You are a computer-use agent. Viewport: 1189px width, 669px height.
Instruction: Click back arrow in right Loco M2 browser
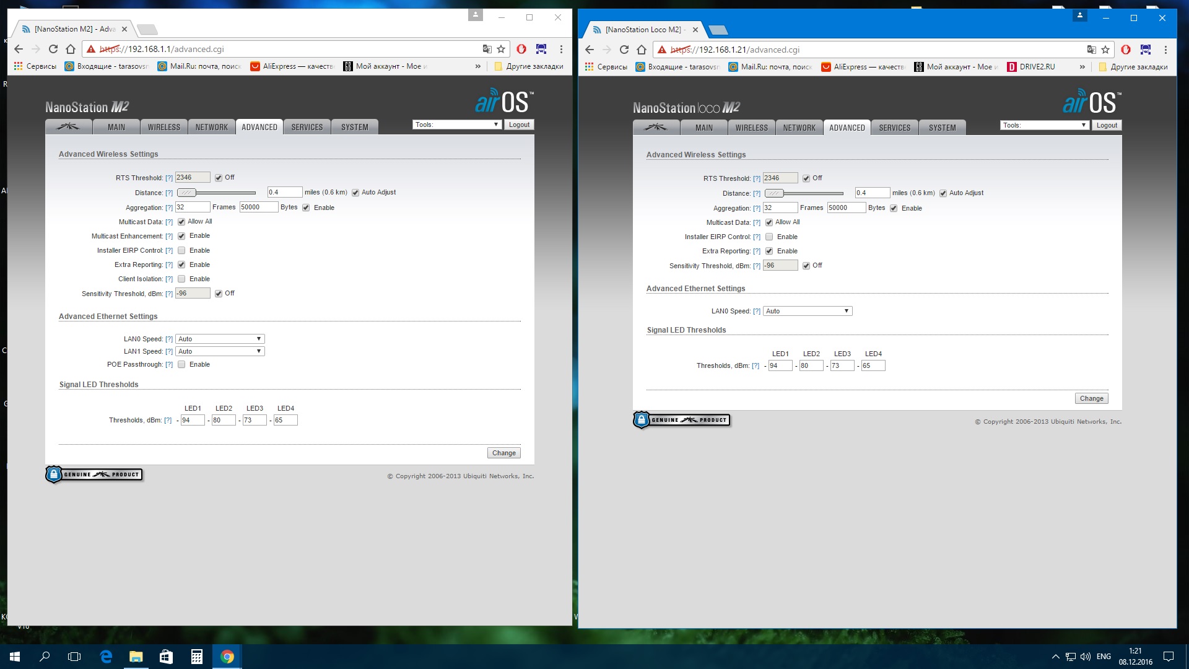pos(590,50)
